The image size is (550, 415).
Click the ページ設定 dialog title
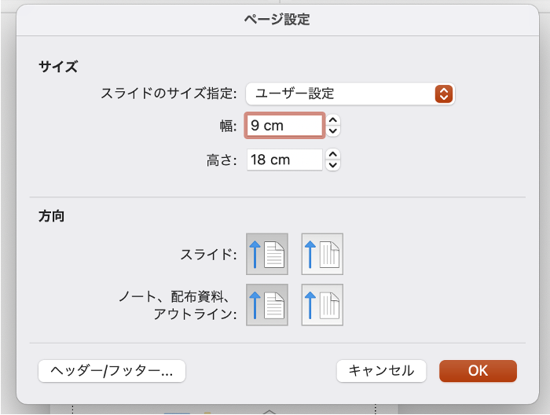tap(277, 20)
